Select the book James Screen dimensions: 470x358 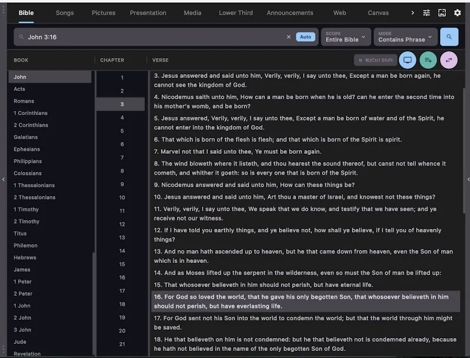tap(50, 269)
